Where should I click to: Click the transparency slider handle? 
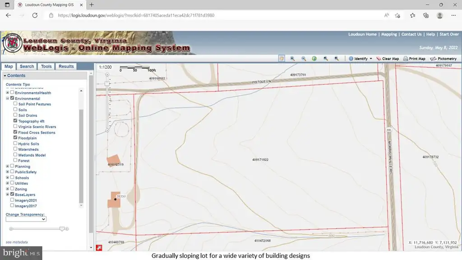[62, 229]
